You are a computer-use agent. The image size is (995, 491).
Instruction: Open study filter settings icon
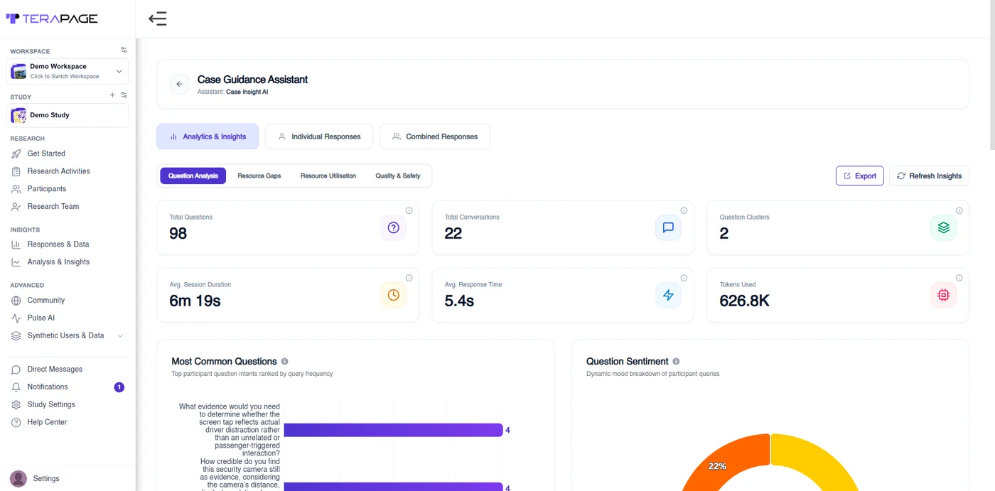tap(124, 95)
